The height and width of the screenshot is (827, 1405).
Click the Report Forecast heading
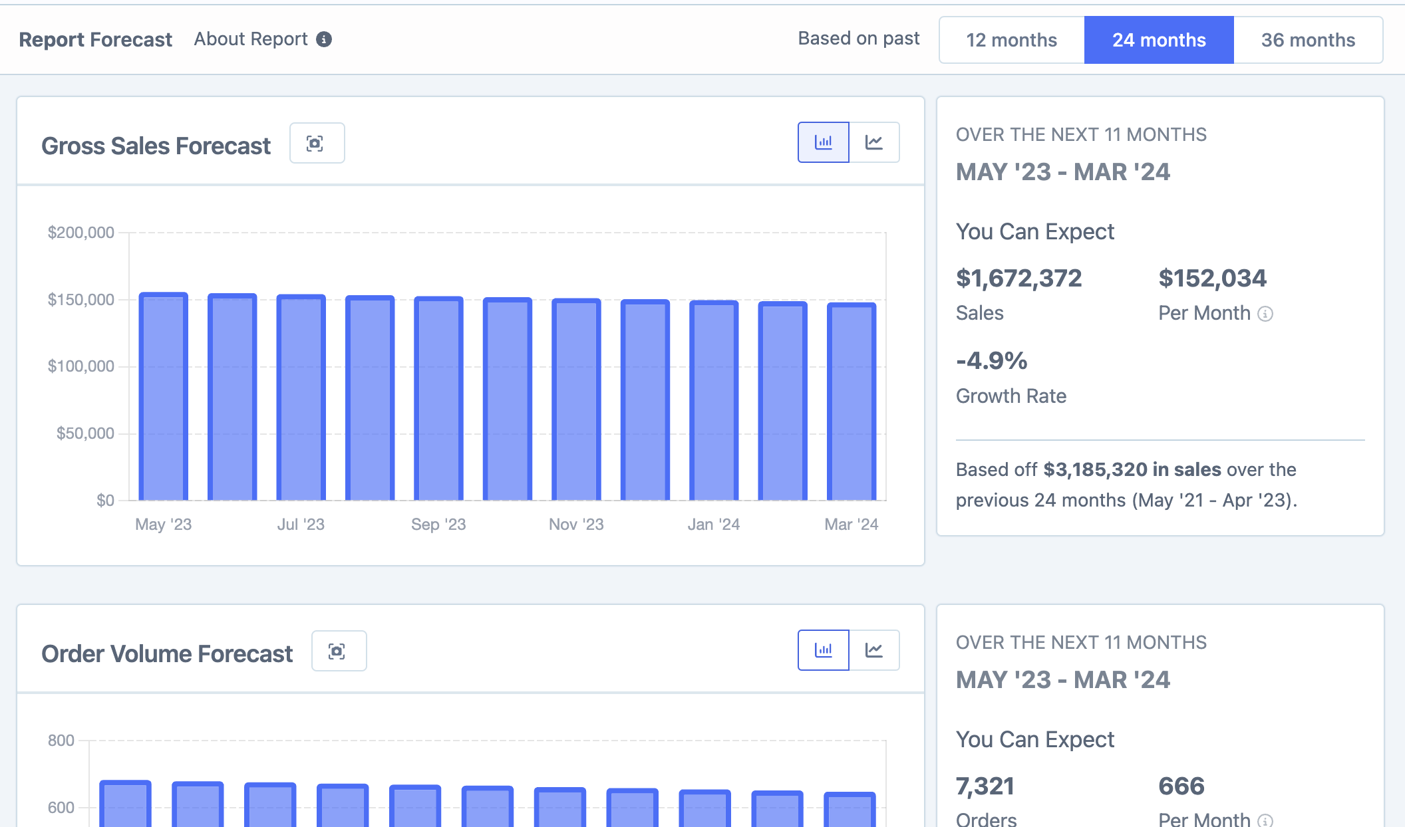click(95, 40)
